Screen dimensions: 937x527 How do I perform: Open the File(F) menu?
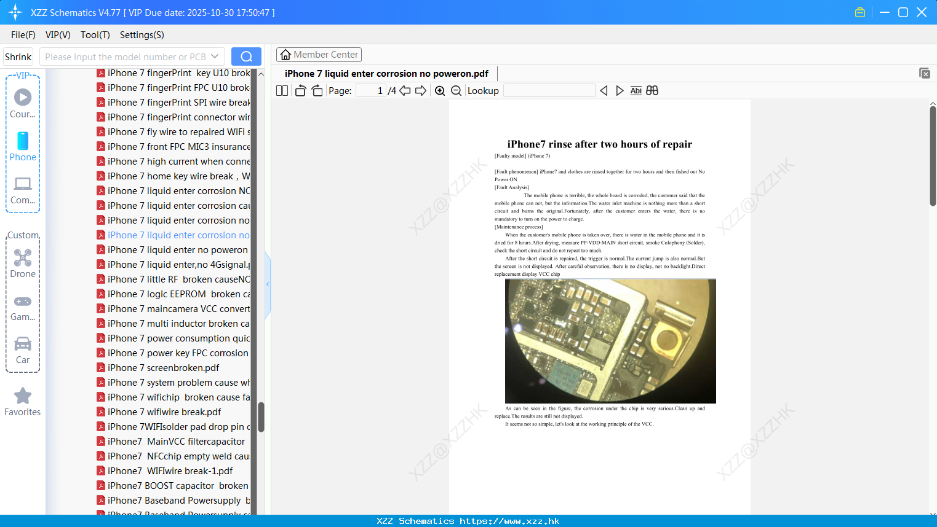coord(23,35)
